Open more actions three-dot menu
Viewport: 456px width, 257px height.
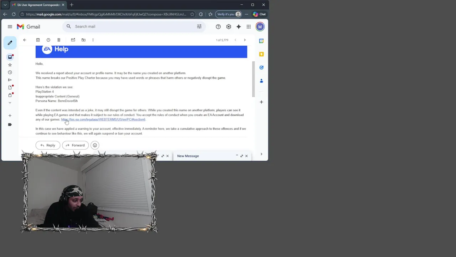click(93, 40)
